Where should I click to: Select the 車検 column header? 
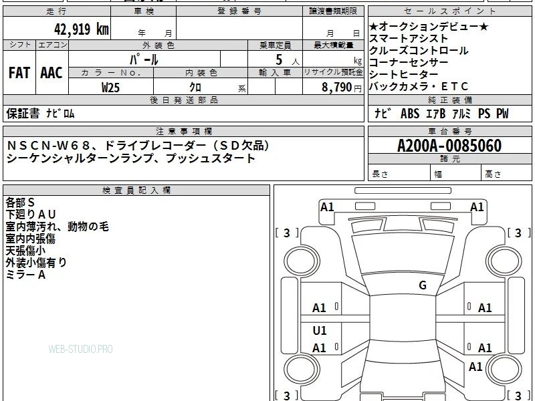144,11
